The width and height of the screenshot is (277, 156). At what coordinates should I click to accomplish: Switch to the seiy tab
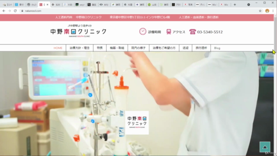[x=80, y=5]
